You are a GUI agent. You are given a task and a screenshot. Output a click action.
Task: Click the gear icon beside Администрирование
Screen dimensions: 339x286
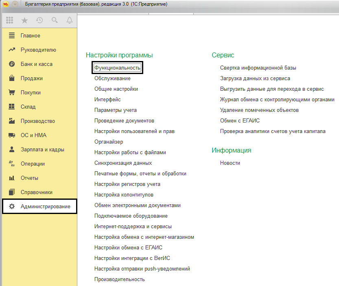click(12, 206)
